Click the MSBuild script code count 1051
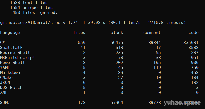This screenshot has width=205, height=109. tap(194, 58)
